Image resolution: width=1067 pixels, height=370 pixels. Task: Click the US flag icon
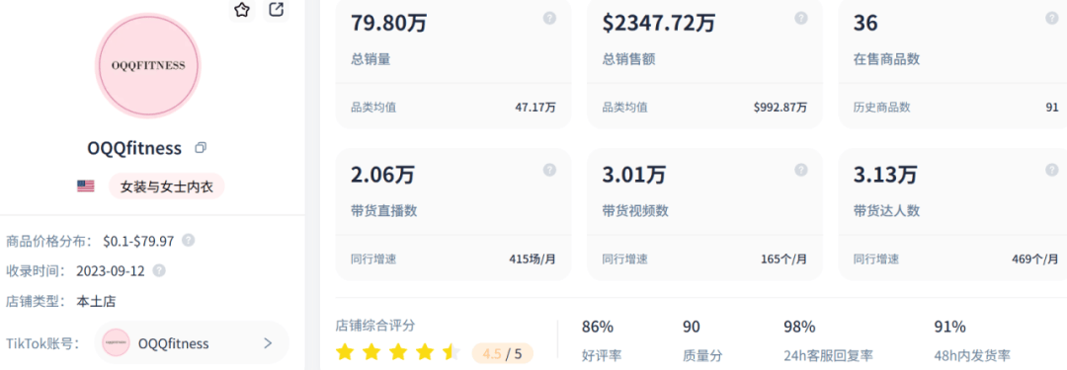(x=86, y=186)
